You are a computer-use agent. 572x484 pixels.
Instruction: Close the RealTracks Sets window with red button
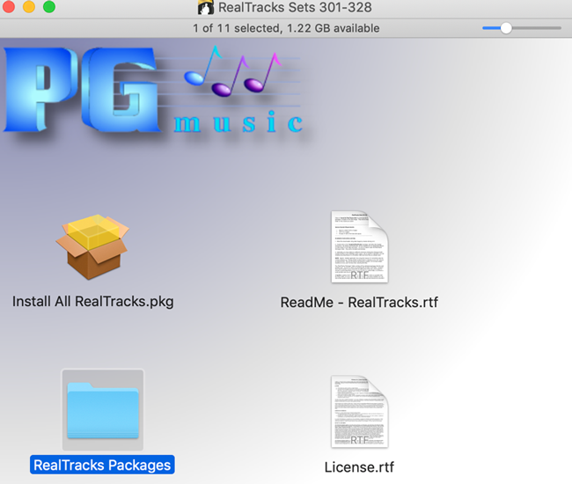click(8, 6)
